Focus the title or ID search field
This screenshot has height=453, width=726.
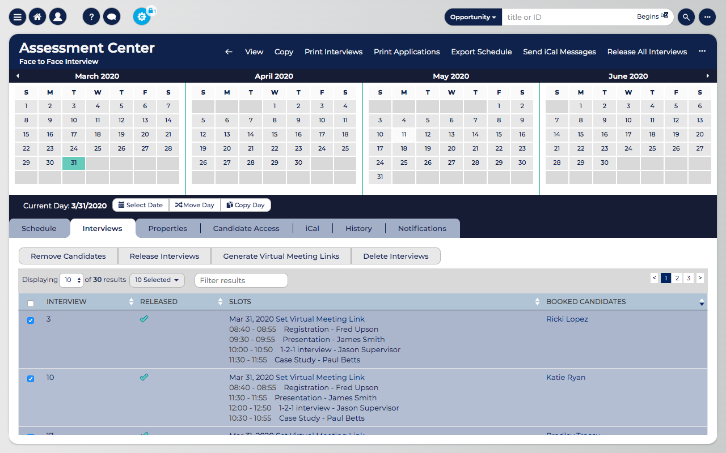568,17
